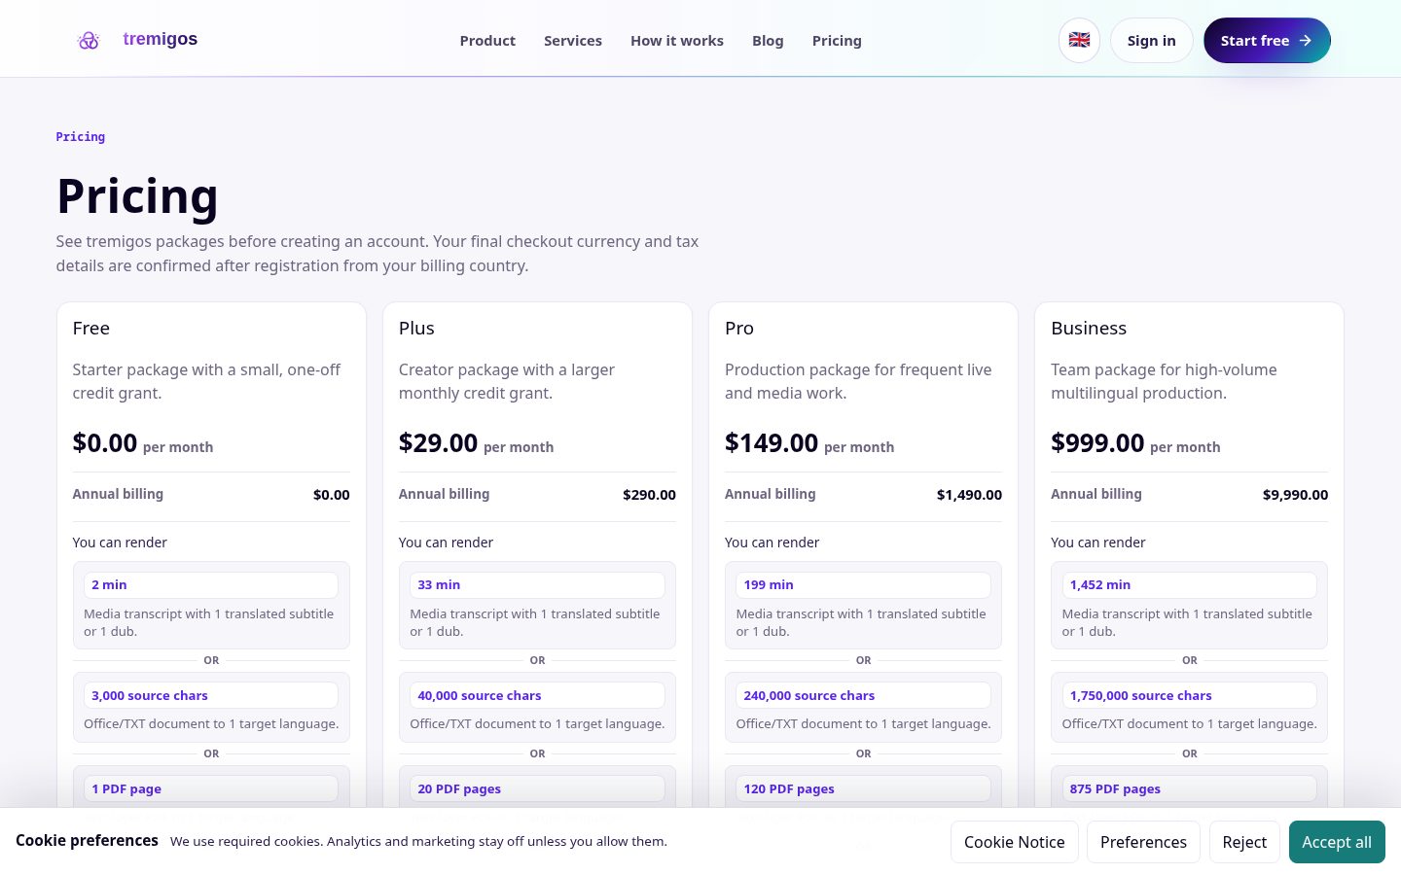Select the Pro plan title
Image resolution: width=1401 pixels, height=875 pixels.
[x=739, y=329]
